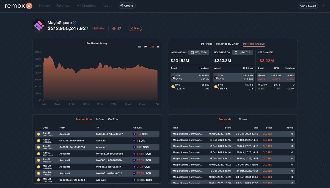Open the MagicSquare Twitter bird icon
The height and width of the screenshot is (188, 330).
click(x=119, y=28)
